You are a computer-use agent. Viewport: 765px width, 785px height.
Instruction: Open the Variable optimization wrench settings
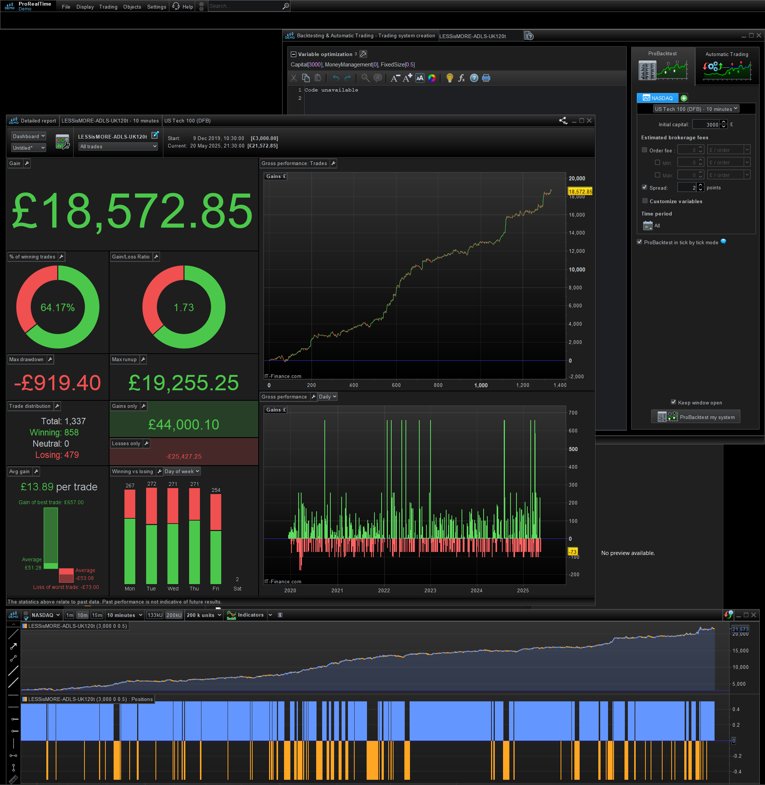(363, 54)
